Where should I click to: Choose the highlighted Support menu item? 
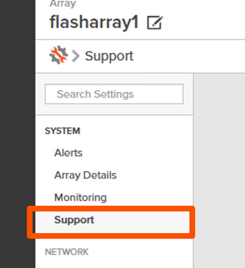[74, 220]
